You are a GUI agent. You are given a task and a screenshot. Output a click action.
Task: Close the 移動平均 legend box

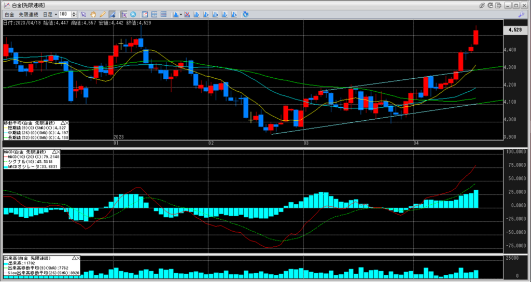coord(66,123)
